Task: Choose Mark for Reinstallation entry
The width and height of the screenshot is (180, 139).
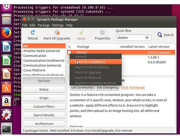Action: pos(96,67)
